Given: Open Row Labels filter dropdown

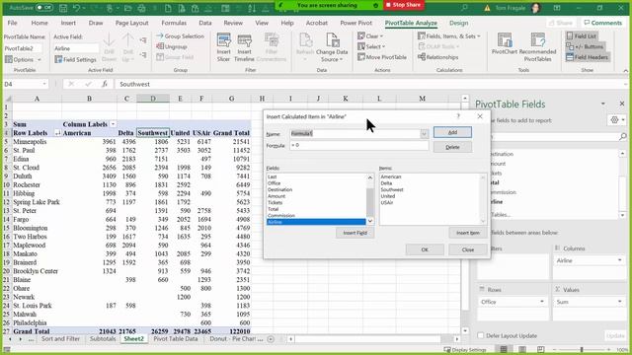Looking at the screenshot, I should (57, 133).
